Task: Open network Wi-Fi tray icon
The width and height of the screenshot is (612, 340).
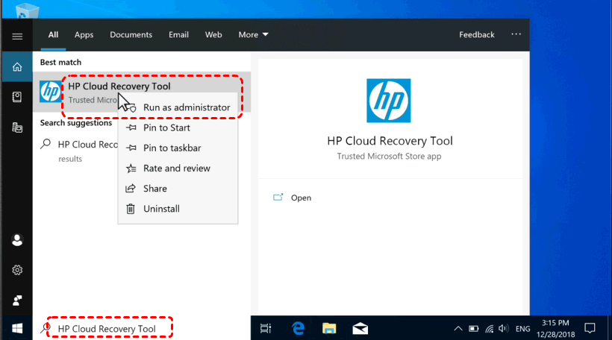Action: (490, 329)
